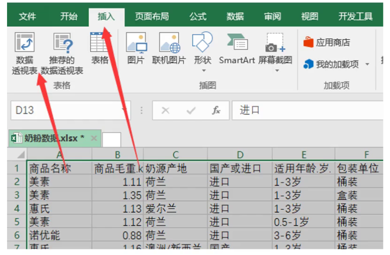
Task: Click the Name Box showing D13
Action: (71, 110)
